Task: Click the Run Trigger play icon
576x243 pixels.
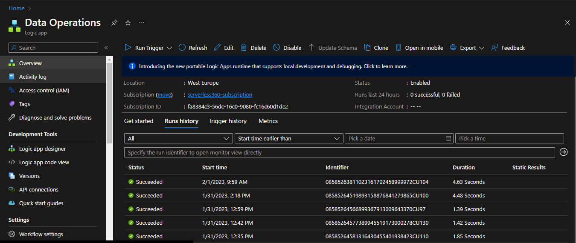Action: click(x=128, y=48)
